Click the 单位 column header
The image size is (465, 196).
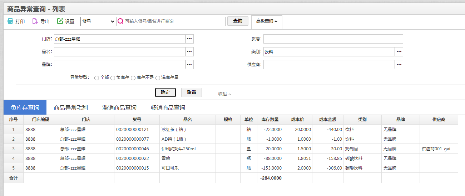pos(249,120)
